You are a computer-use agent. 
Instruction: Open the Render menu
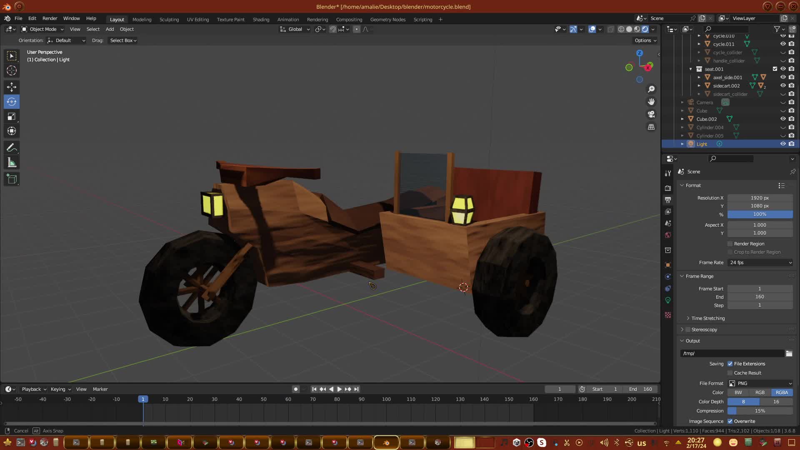click(x=50, y=18)
